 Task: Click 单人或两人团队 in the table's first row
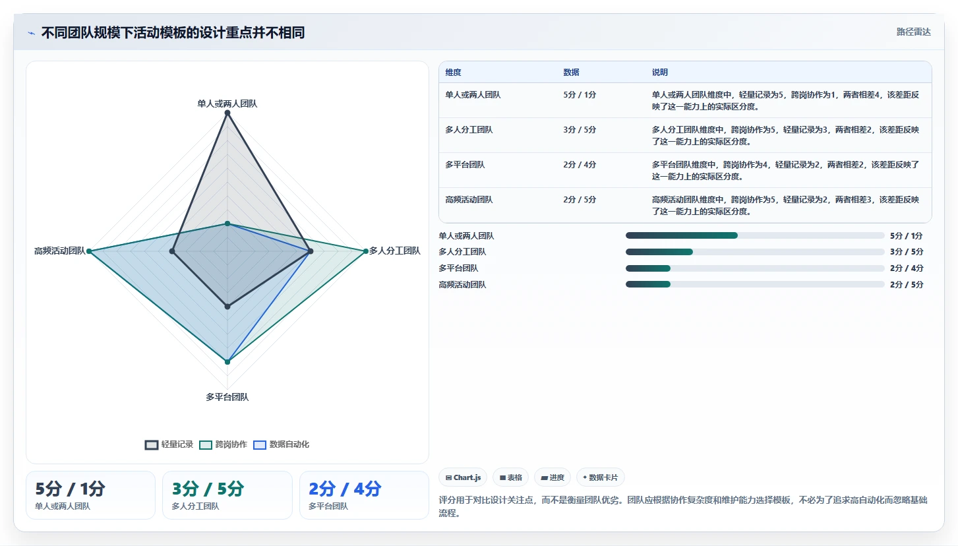click(x=473, y=95)
